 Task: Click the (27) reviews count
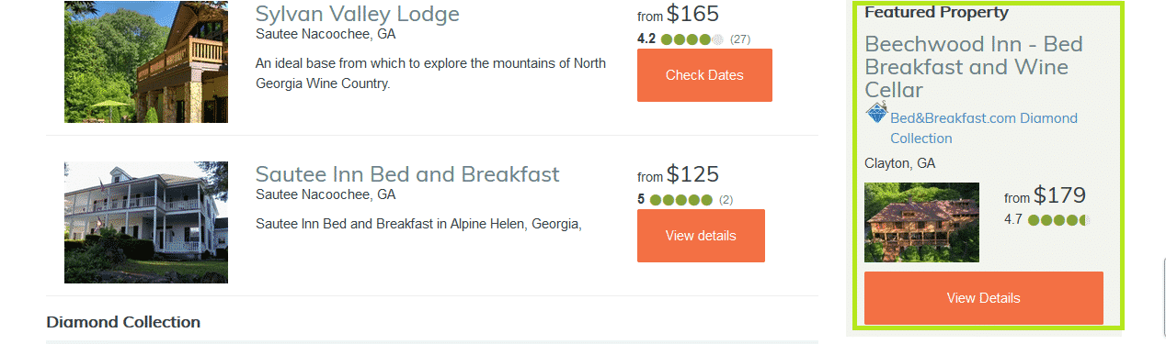pos(740,39)
